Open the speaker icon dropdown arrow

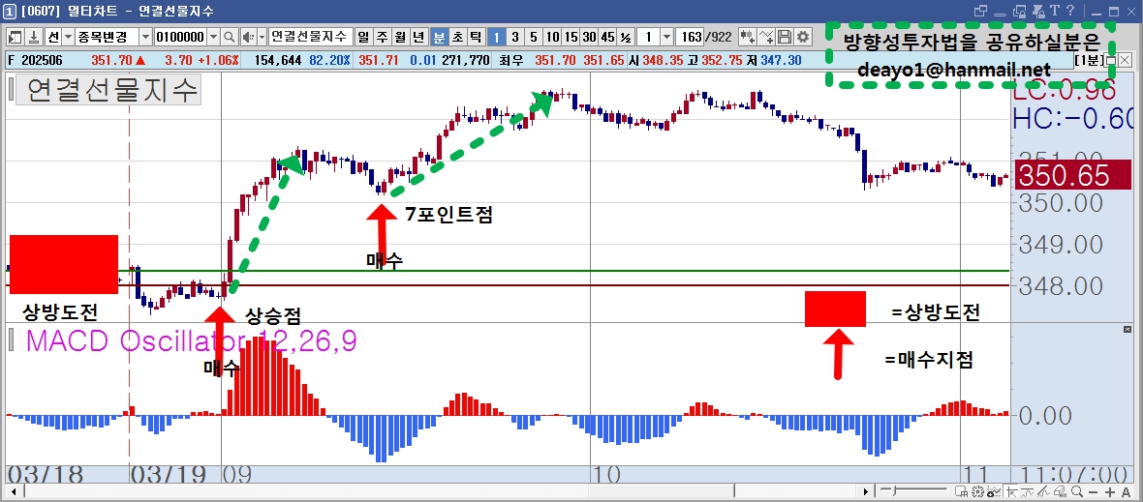click(x=262, y=37)
